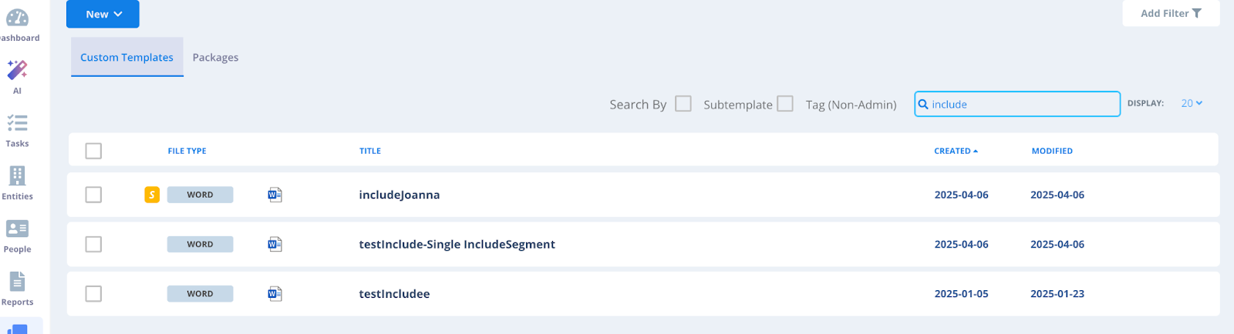Screen dimensions: 1234x334
Task: Expand the New button dropdown
Action: [x=103, y=14]
